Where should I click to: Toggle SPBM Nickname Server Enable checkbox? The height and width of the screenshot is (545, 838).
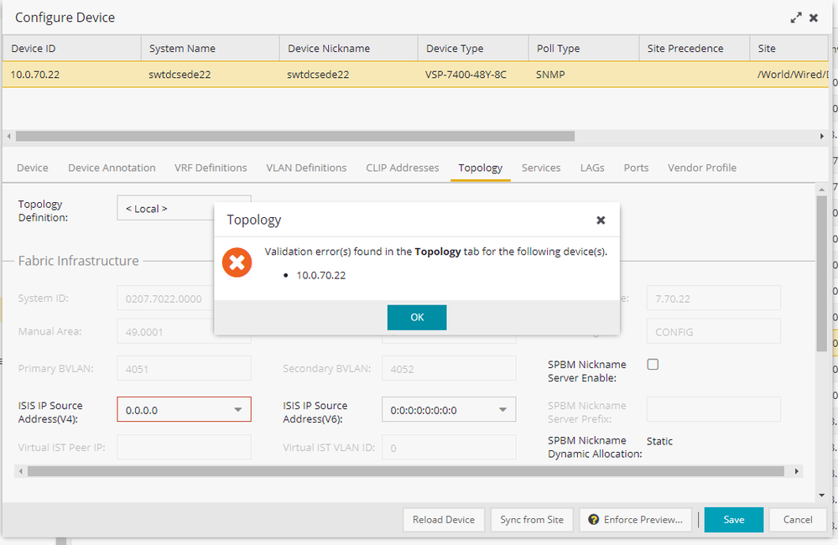coord(653,365)
